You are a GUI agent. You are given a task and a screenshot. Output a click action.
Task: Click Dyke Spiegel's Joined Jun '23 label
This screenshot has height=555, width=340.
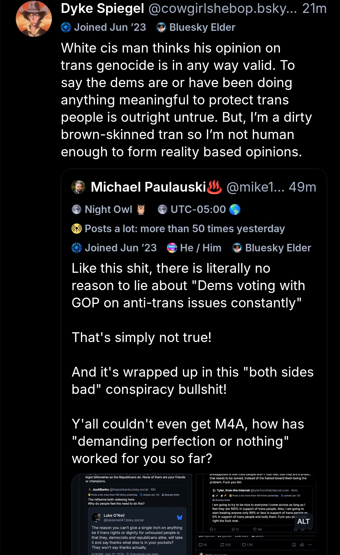pos(104,27)
